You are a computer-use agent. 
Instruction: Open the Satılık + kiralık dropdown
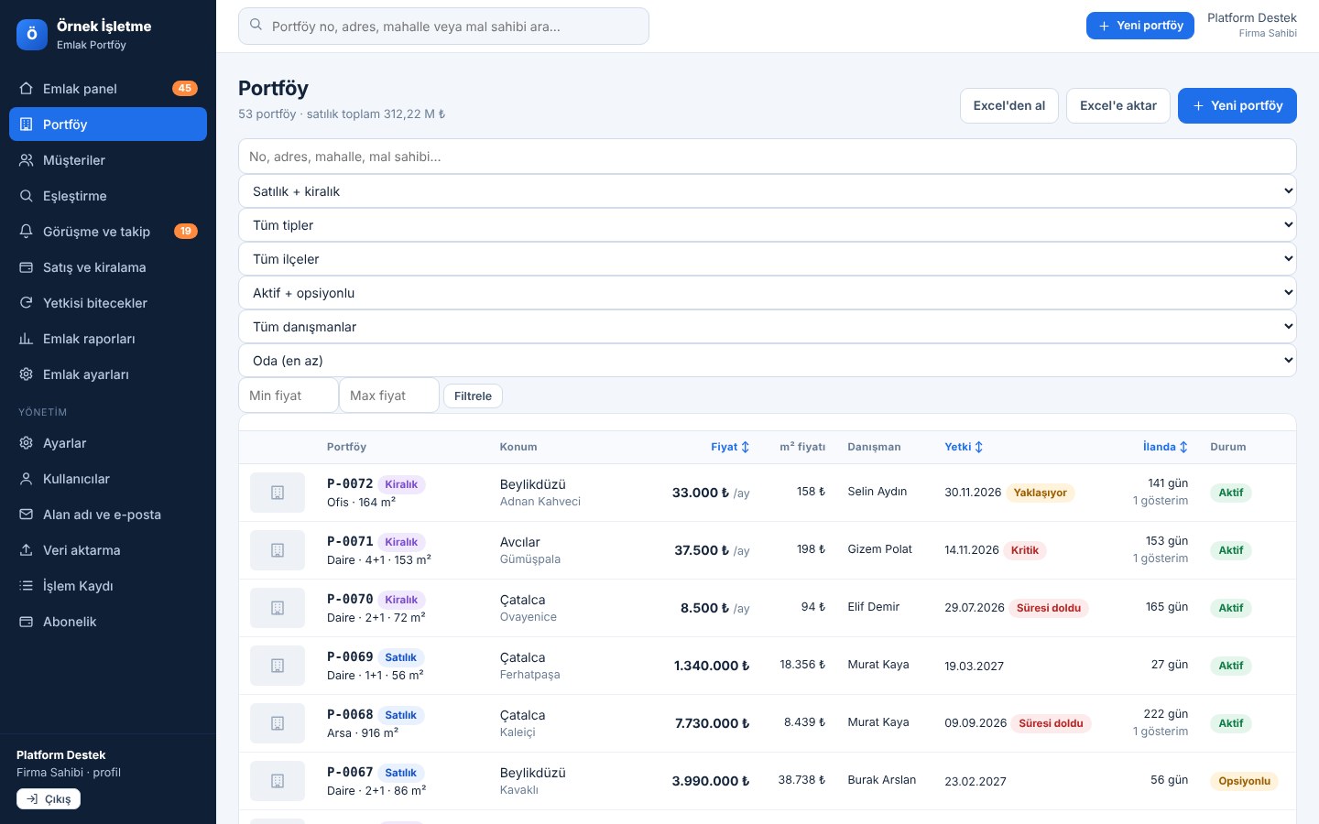(768, 191)
